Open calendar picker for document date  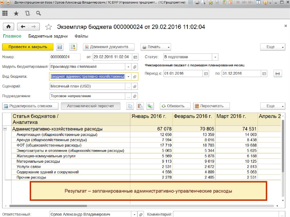136,57
